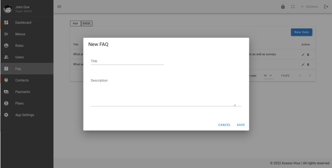Click the edit pencil icon in second row
This screenshot has height=168, width=332.
(303, 64)
